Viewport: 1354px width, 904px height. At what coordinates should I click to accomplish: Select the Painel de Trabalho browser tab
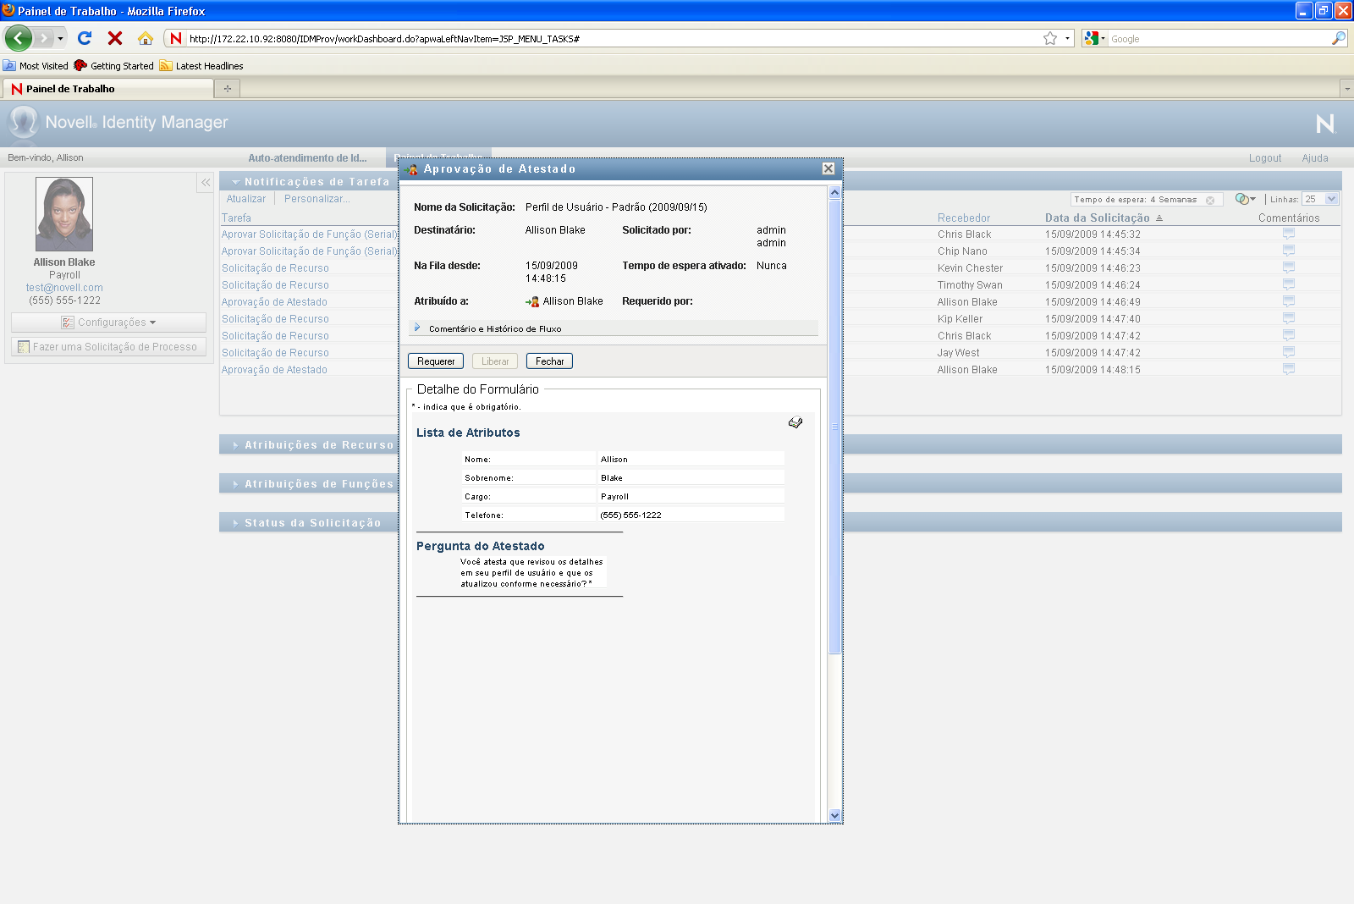tap(108, 88)
